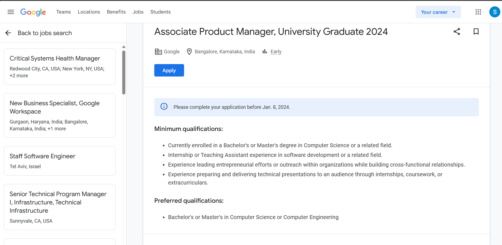
Task: Select New Business Specialist, Google Workspace card
Action: coord(60,115)
